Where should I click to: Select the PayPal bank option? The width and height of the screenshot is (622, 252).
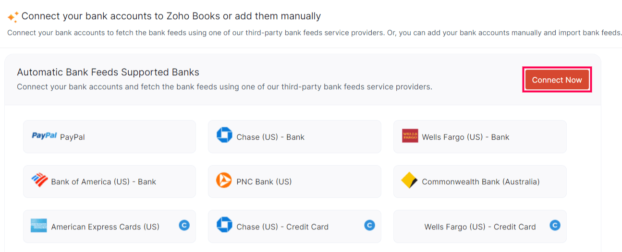[x=110, y=137]
